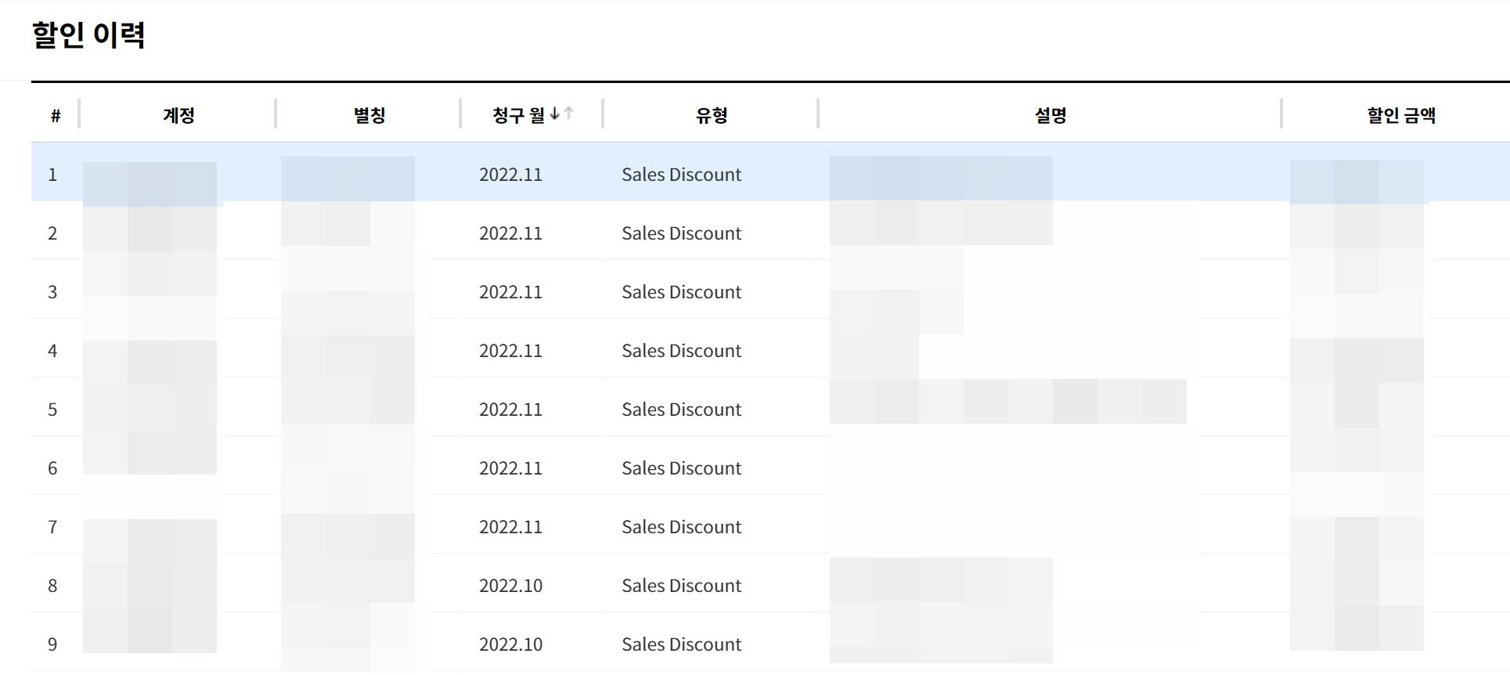
Task: Click Sales Discount in row 2
Action: click(681, 233)
